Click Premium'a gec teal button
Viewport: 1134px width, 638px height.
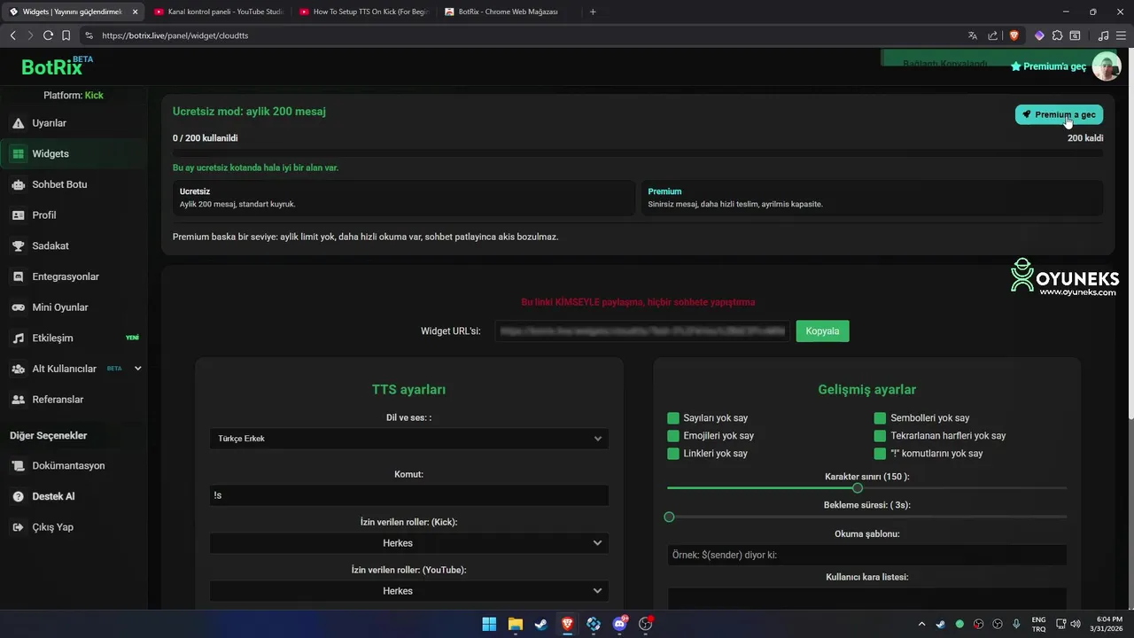pyautogui.click(x=1059, y=114)
